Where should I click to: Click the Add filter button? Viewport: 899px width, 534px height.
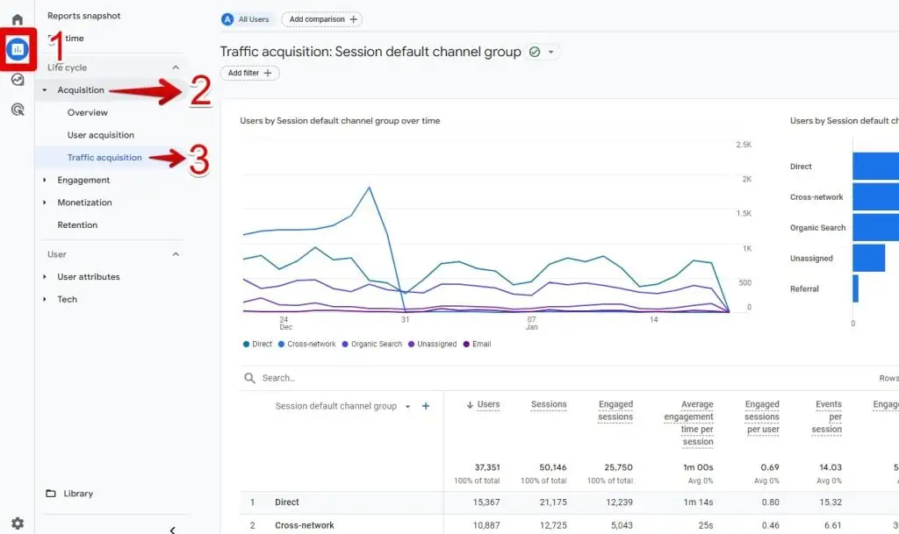click(x=248, y=73)
